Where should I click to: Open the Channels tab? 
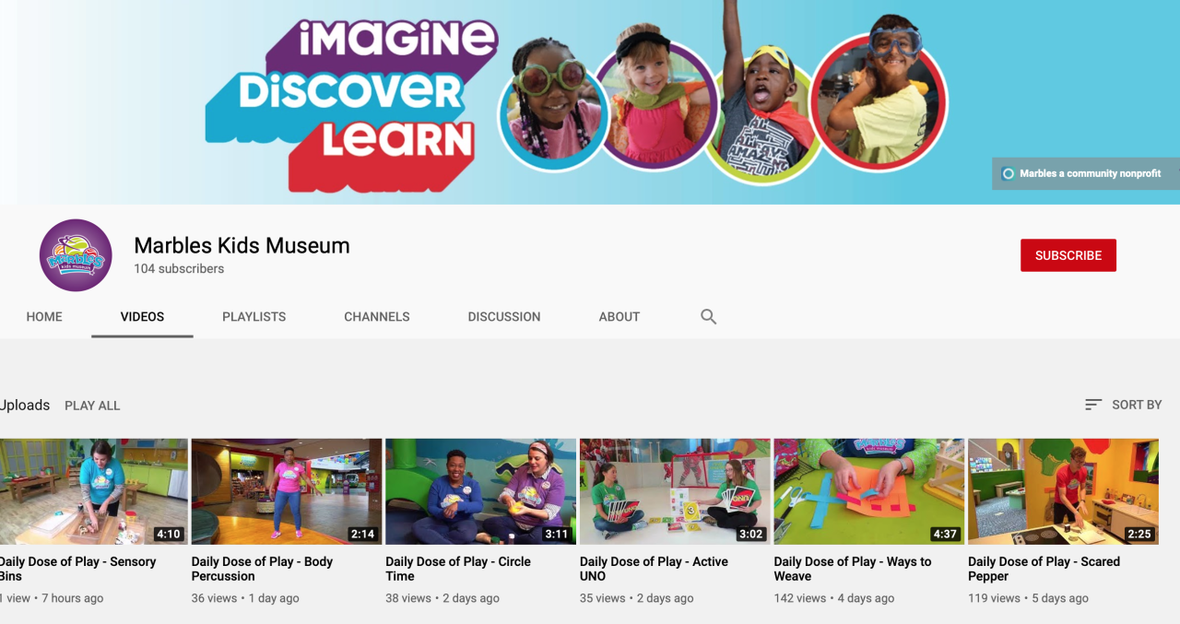point(377,316)
